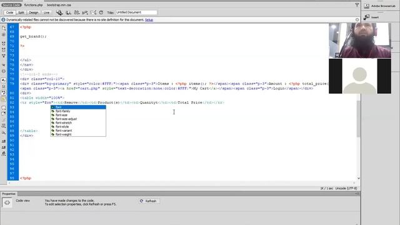Click the Balance Braces icon
This screenshot has height=225, width=400.
click(x=4, y=71)
